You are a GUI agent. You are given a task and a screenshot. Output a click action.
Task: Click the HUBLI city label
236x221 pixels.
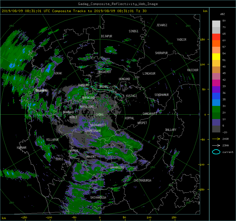tap(73, 117)
